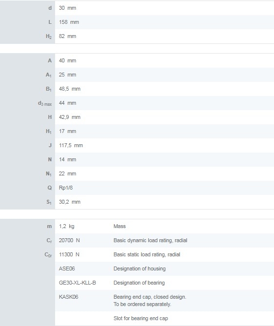
Task: Select the ASE06 housing designation
Action: tap(67, 268)
